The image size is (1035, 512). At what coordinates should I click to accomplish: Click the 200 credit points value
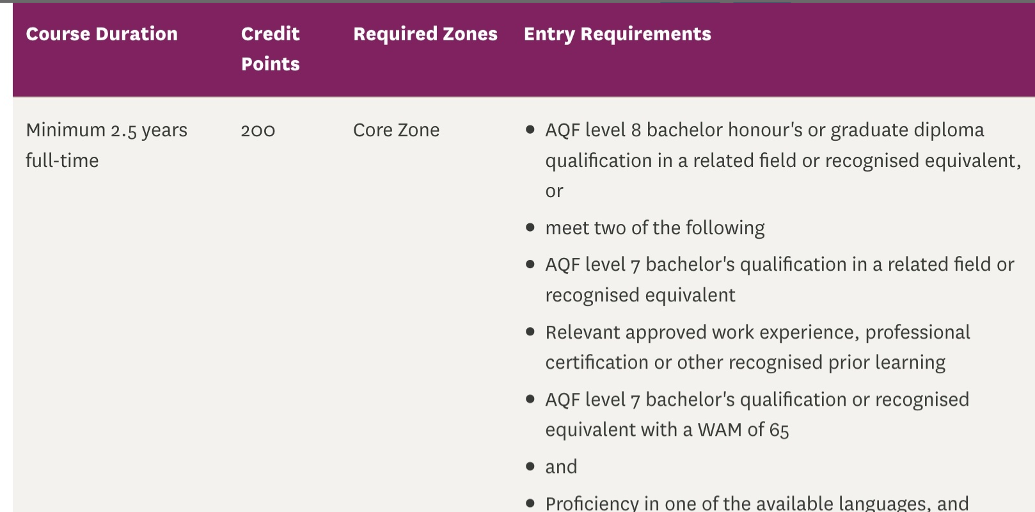(x=258, y=131)
